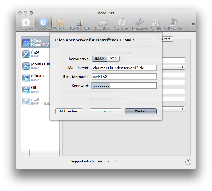Click the Mail-Server text field
This screenshot has height=191, width=212.
pyautogui.click(x=124, y=68)
